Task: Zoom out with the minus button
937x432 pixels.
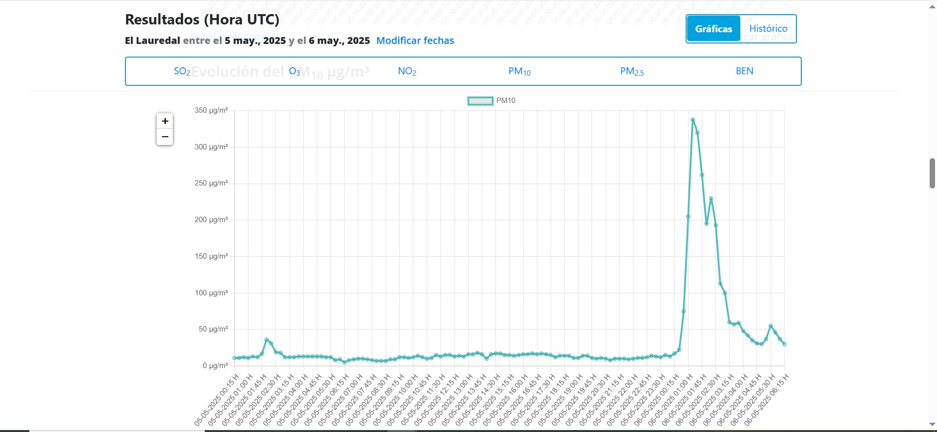Action: 165,137
